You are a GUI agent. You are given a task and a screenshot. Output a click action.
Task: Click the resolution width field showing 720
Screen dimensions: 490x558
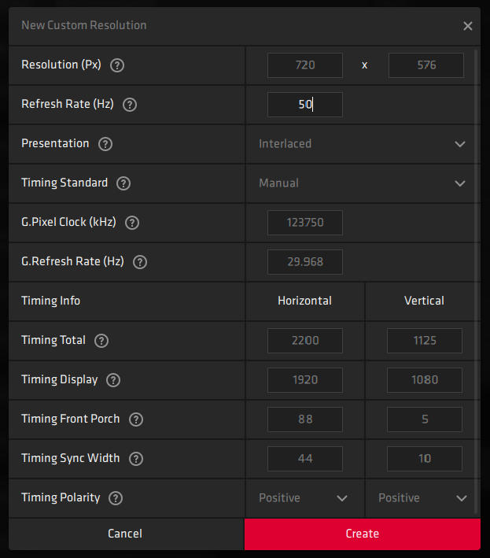(305, 65)
